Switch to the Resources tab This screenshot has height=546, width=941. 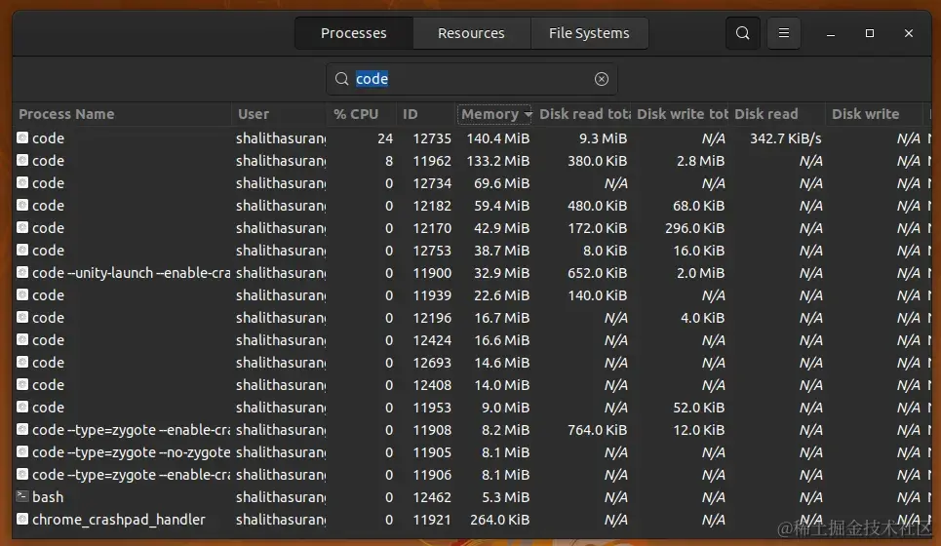point(471,33)
